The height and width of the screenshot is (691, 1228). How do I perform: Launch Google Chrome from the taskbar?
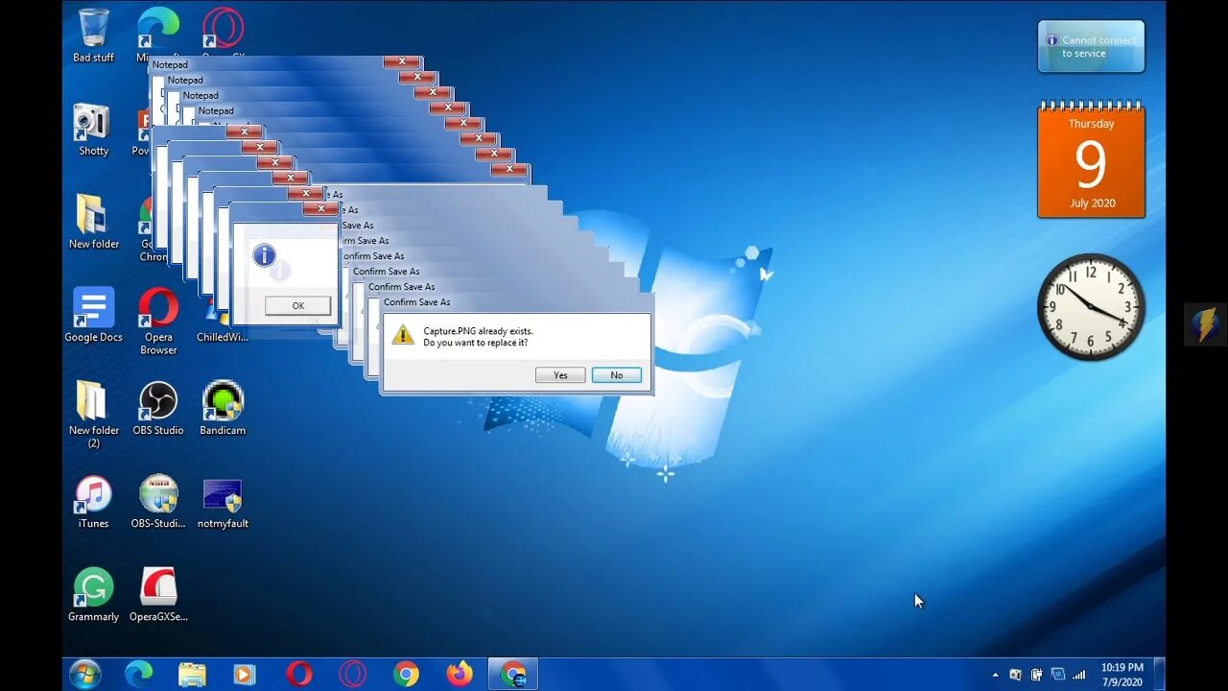click(x=406, y=675)
